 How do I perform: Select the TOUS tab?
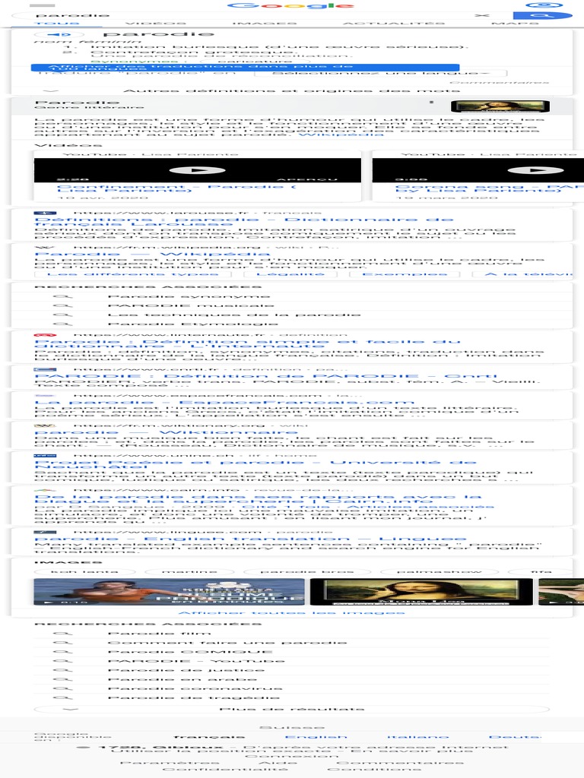click(x=56, y=24)
